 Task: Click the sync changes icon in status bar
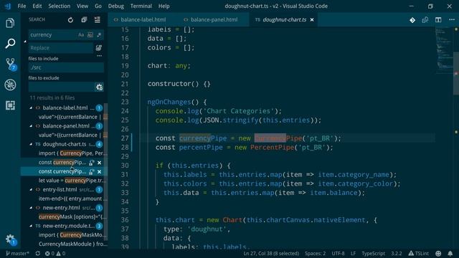38,253
